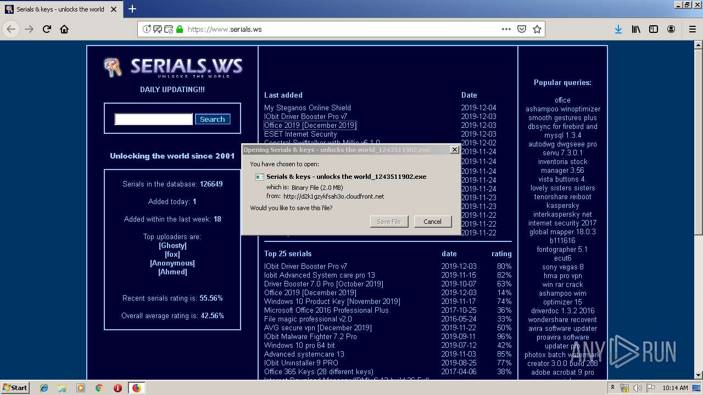Open popular query smooth gestures plus
The height and width of the screenshot is (395, 703).
(x=562, y=117)
